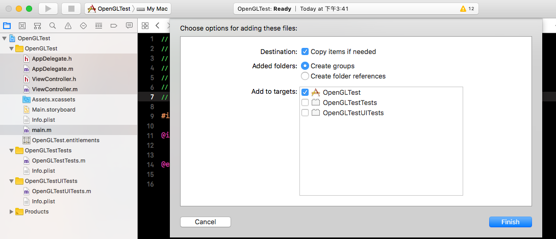556x239 pixels.
Task: Select the Create groups radio button
Action: coord(305,66)
